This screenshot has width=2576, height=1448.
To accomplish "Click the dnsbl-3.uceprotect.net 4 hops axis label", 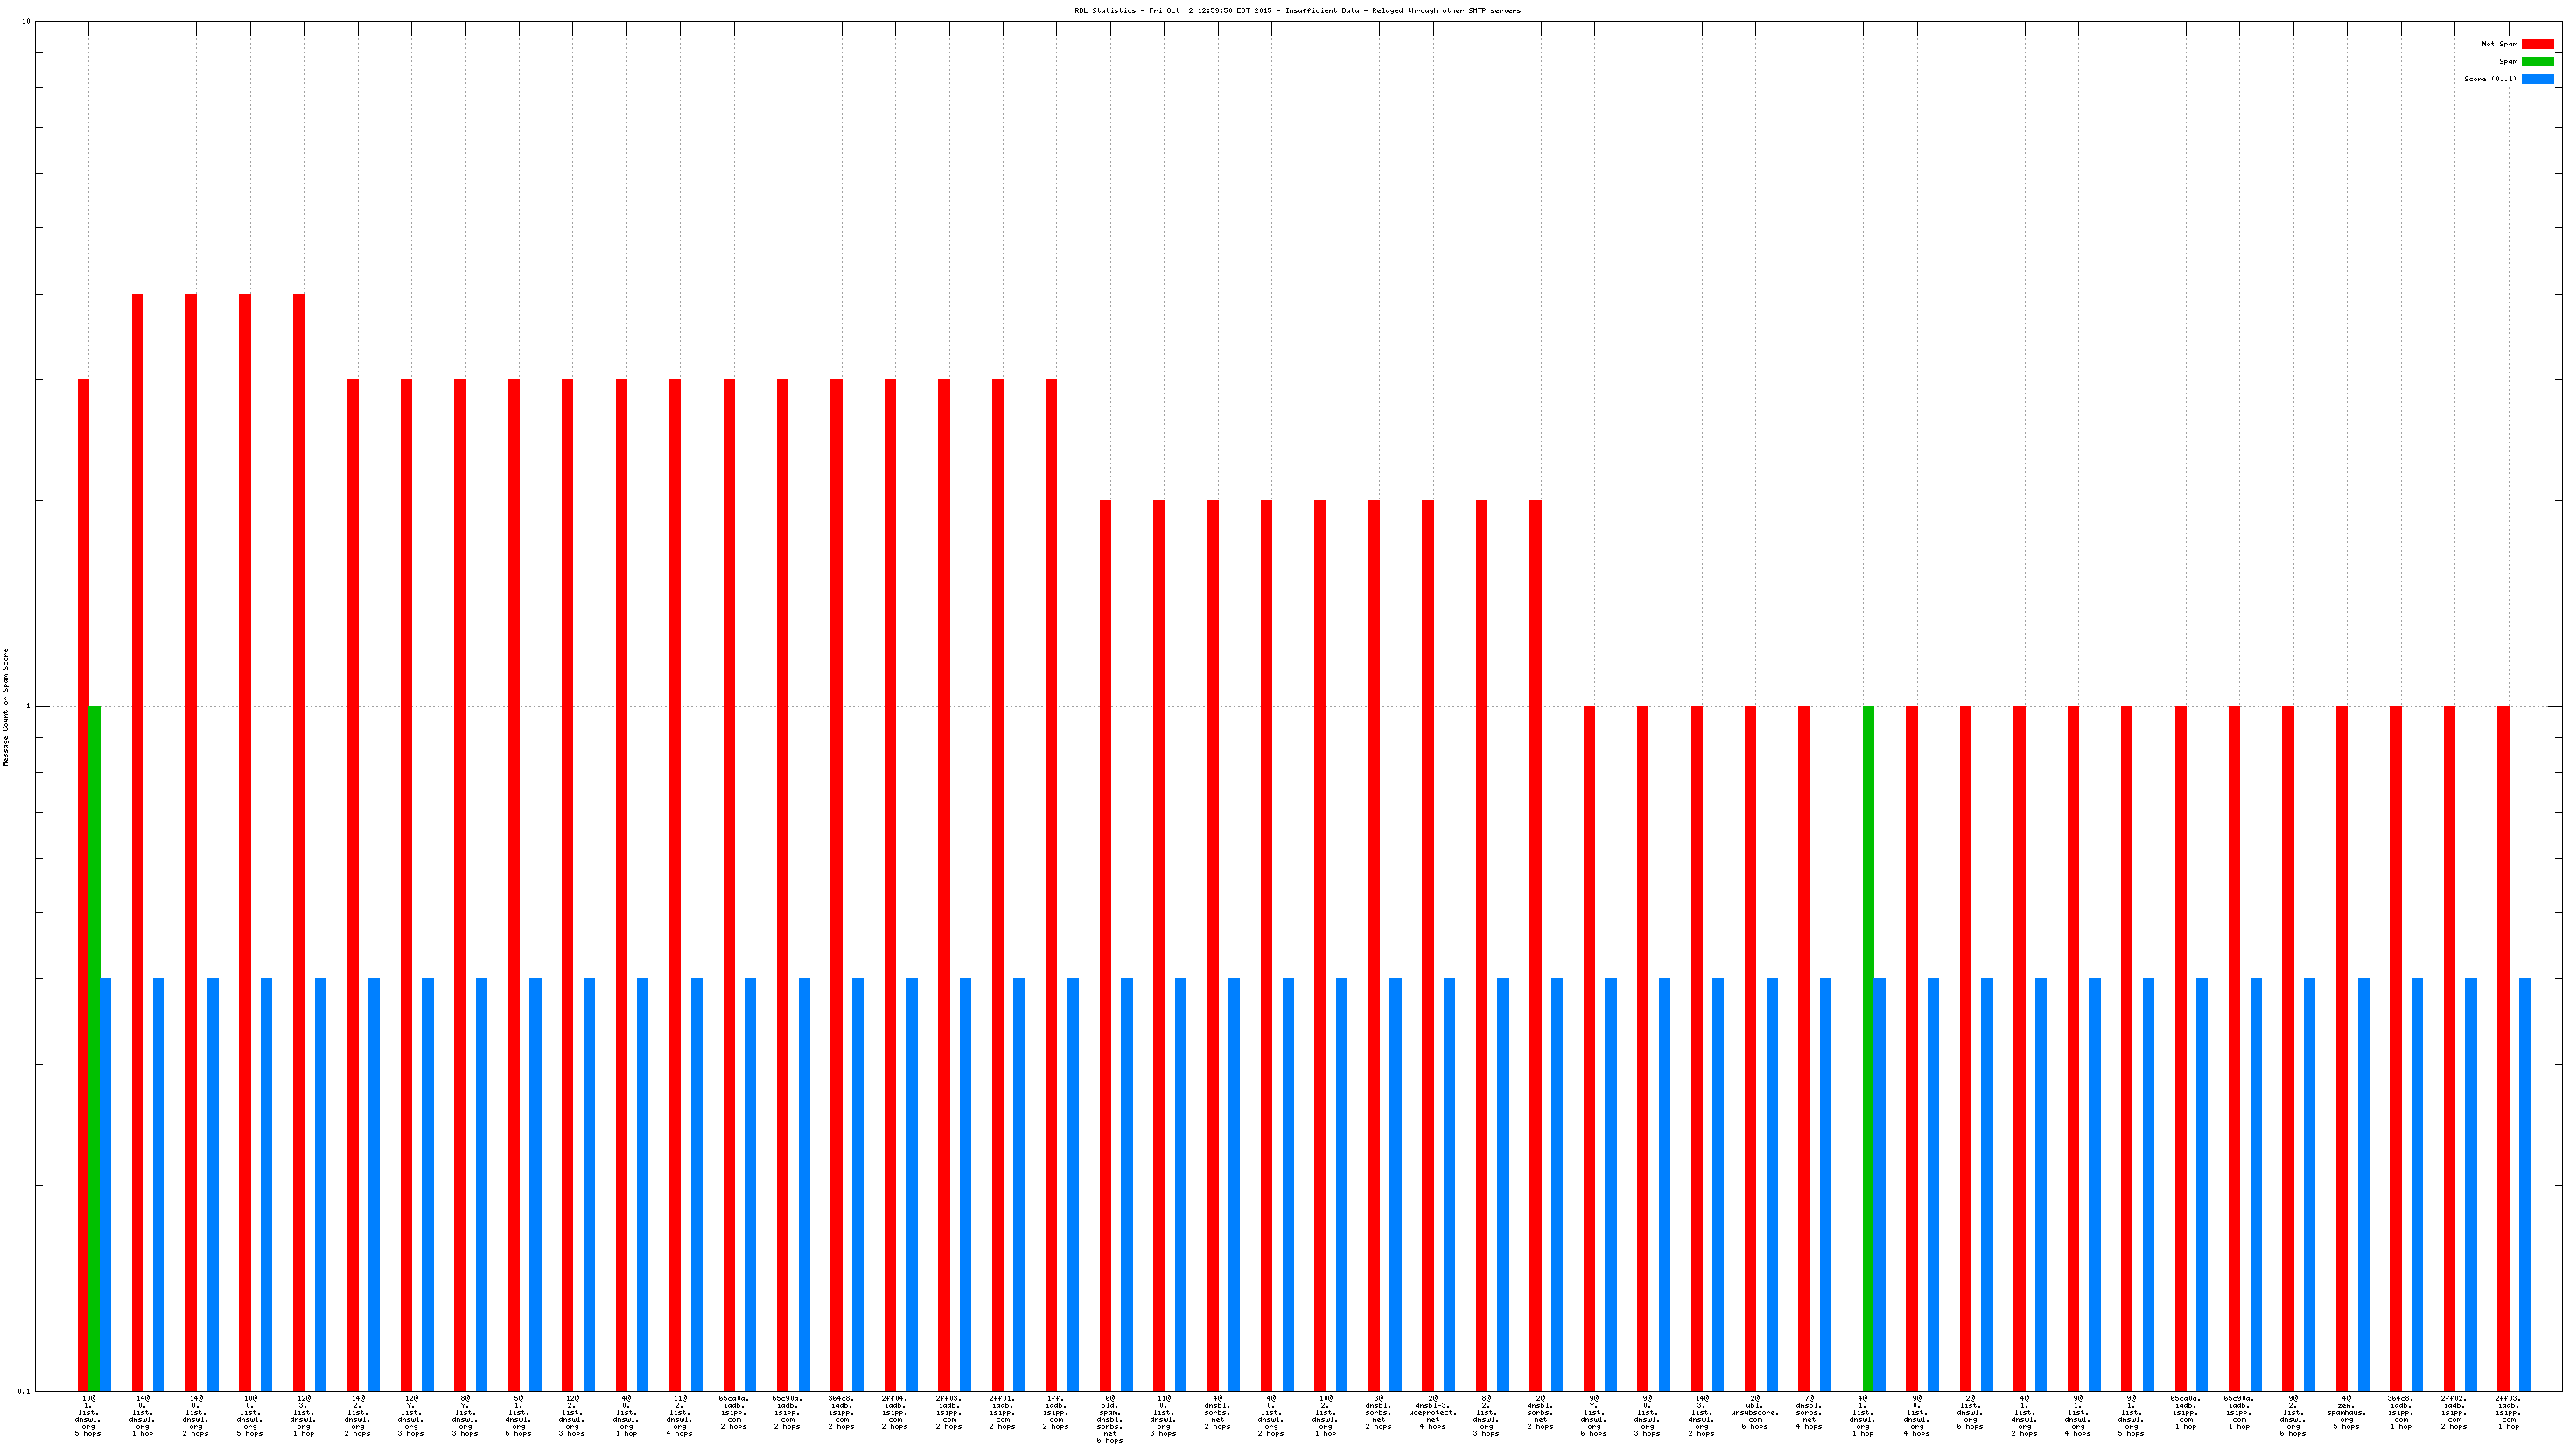I will [x=1433, y=1412].
